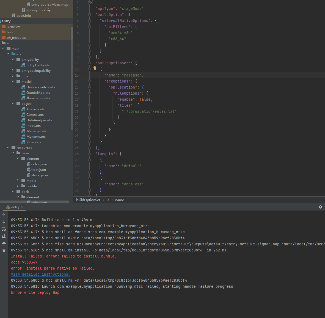Viewport: 325px width, 318px height.
Task: Collapse the resources folder
Action: click(x=8, y=147)
